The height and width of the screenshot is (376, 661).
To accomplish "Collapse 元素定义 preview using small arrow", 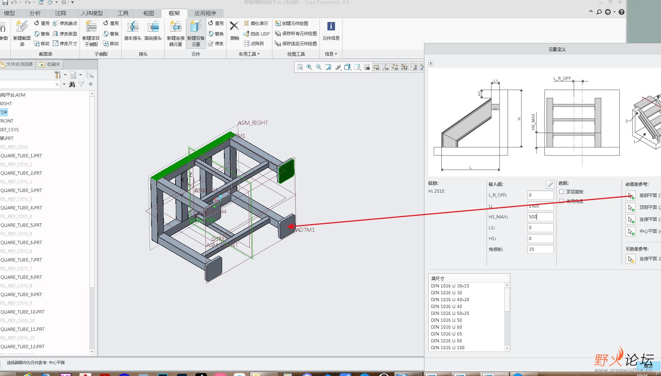I will (x=431, y=63).
